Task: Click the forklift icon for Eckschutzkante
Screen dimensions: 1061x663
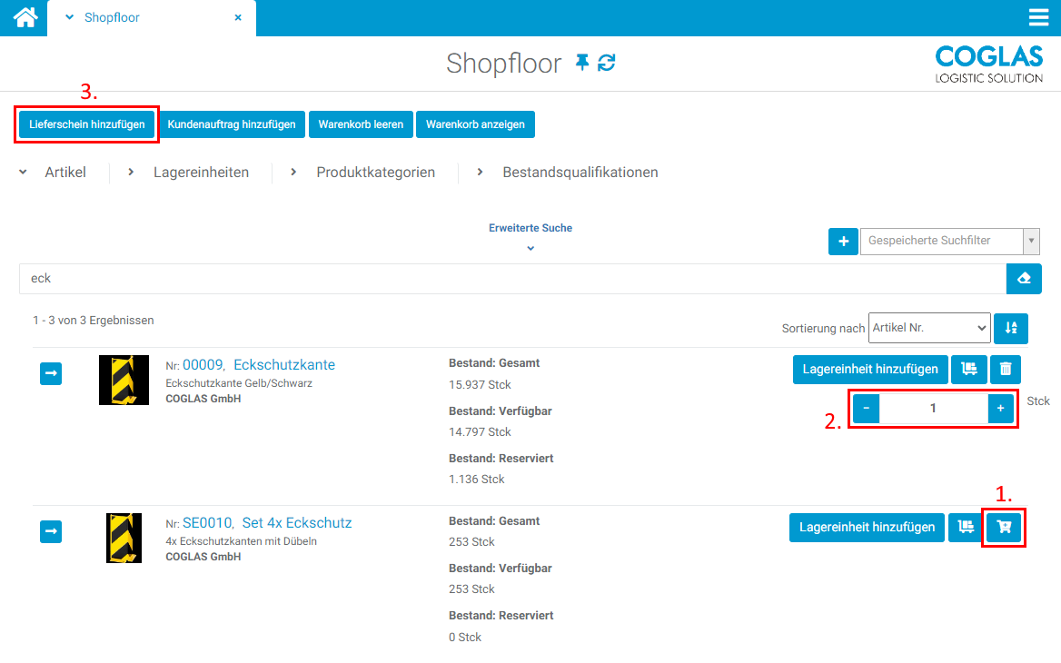Action: click(968, 369)
